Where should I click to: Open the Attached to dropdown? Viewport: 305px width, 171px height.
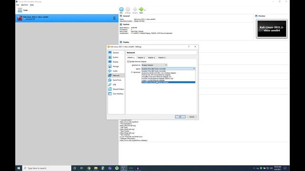click(154, 65)
